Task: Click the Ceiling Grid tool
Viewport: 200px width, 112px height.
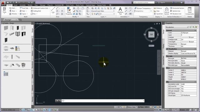Action: pos(36,11)
